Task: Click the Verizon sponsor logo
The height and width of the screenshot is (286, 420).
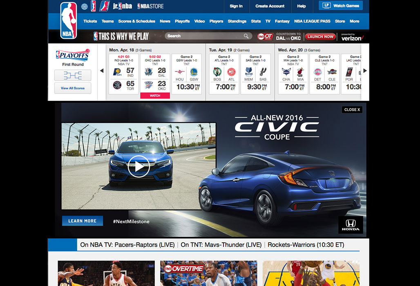Action: click(352, 37)
